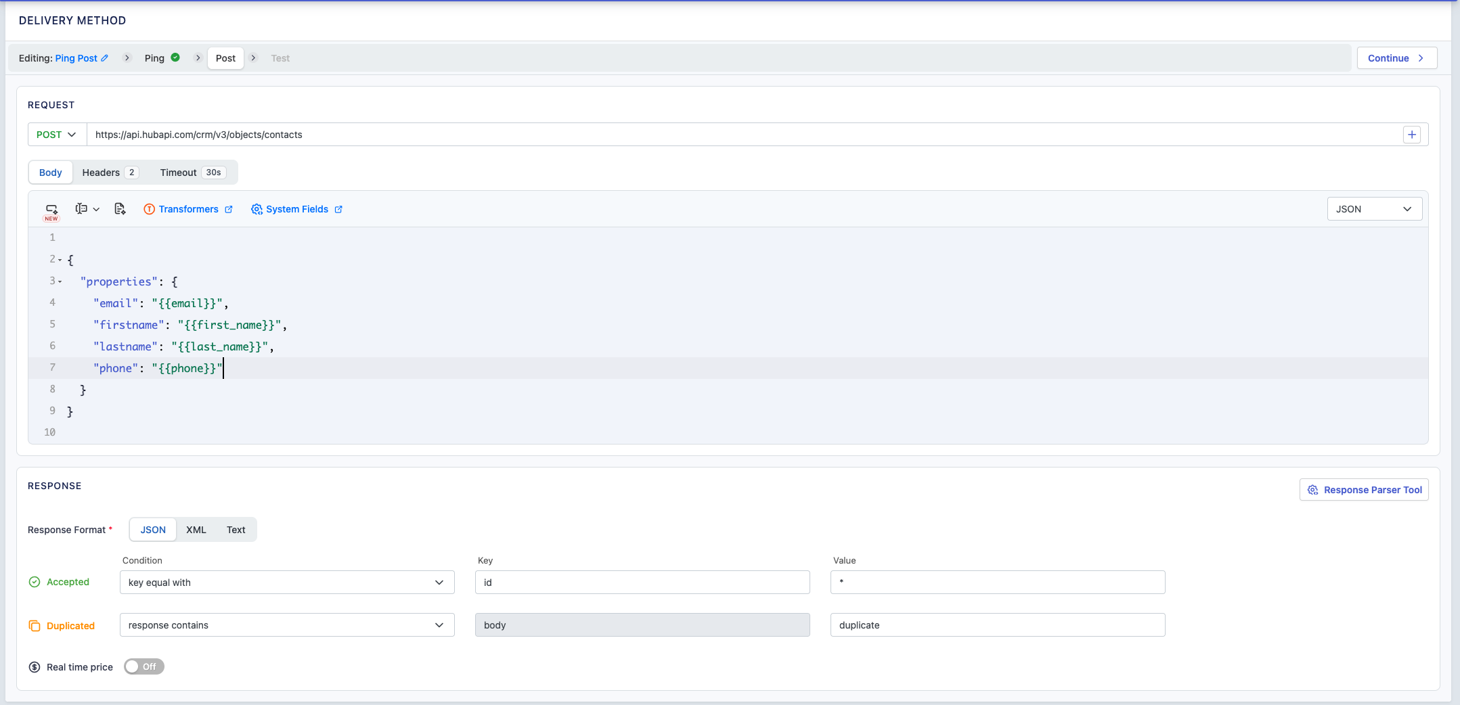The image size is (1460, 705).
Task: Collapse the code fold arrow at line 2
Action: point(60,260)
